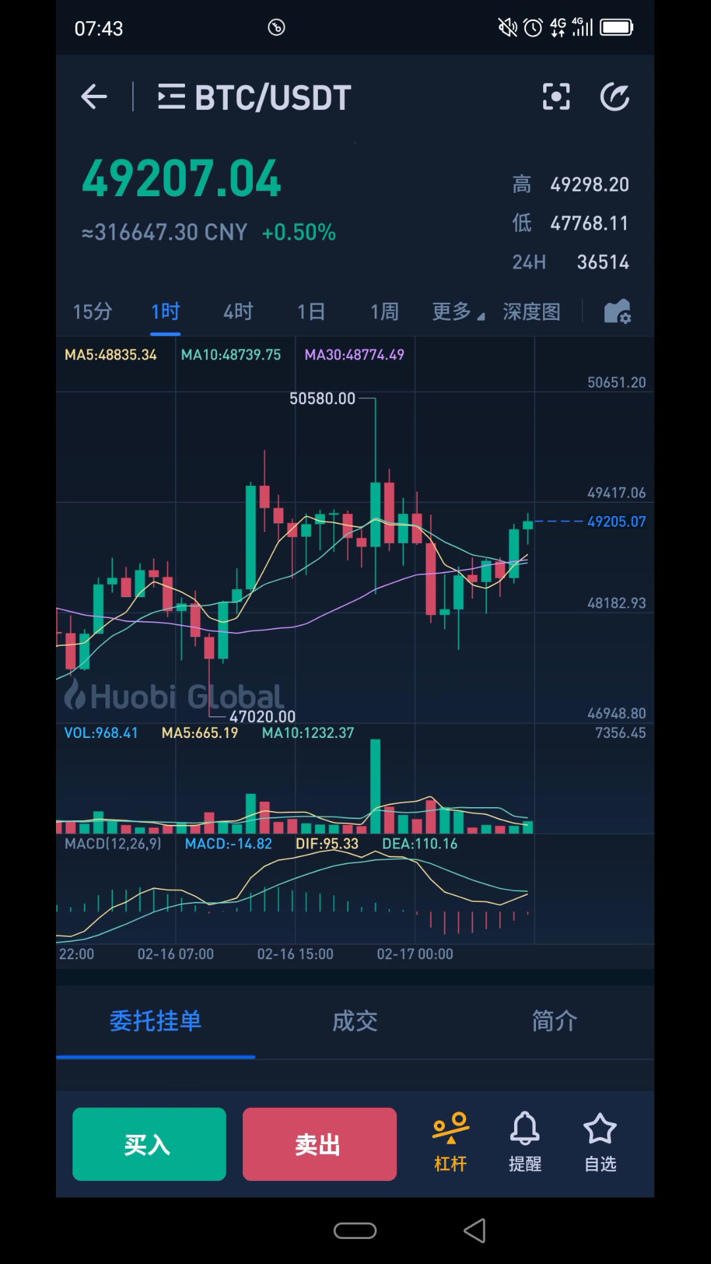Tap the ≈316647.30 CNY value
This screenshot has width=711, height=1264.
coord(165,232)
